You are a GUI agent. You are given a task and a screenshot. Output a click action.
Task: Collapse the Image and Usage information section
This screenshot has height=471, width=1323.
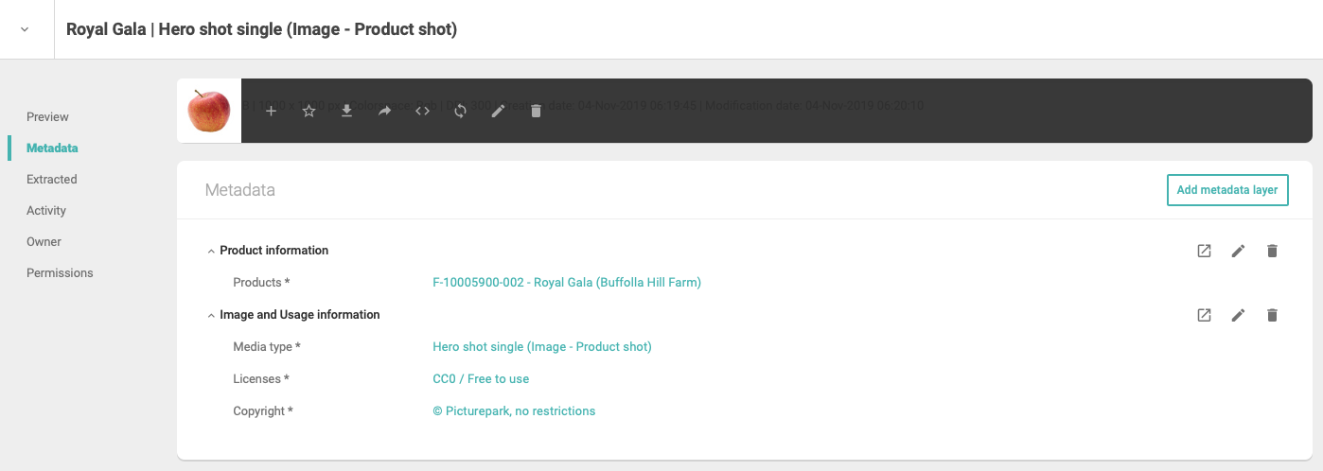[211, 315]
